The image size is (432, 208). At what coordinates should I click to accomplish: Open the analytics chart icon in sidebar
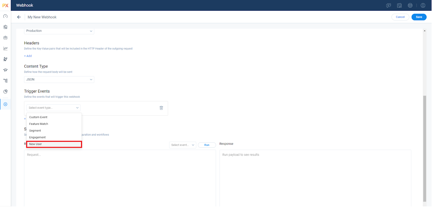click(5, 48)
